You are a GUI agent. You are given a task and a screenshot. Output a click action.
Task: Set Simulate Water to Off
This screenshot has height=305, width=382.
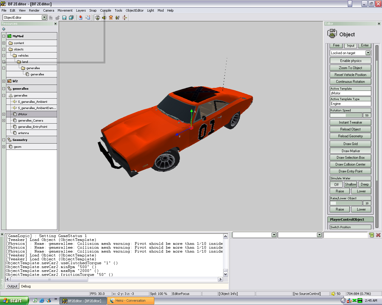(336, 184)
